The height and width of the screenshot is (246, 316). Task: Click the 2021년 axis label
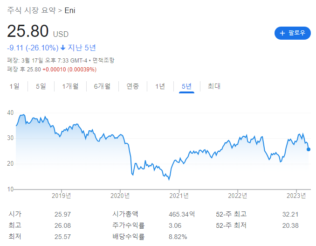(179, 196)
